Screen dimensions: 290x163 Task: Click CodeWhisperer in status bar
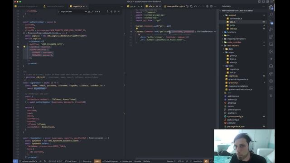tap(110, 161)
